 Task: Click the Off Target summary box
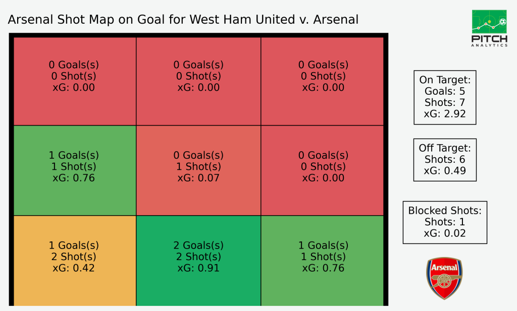click(x=445, y=160)
